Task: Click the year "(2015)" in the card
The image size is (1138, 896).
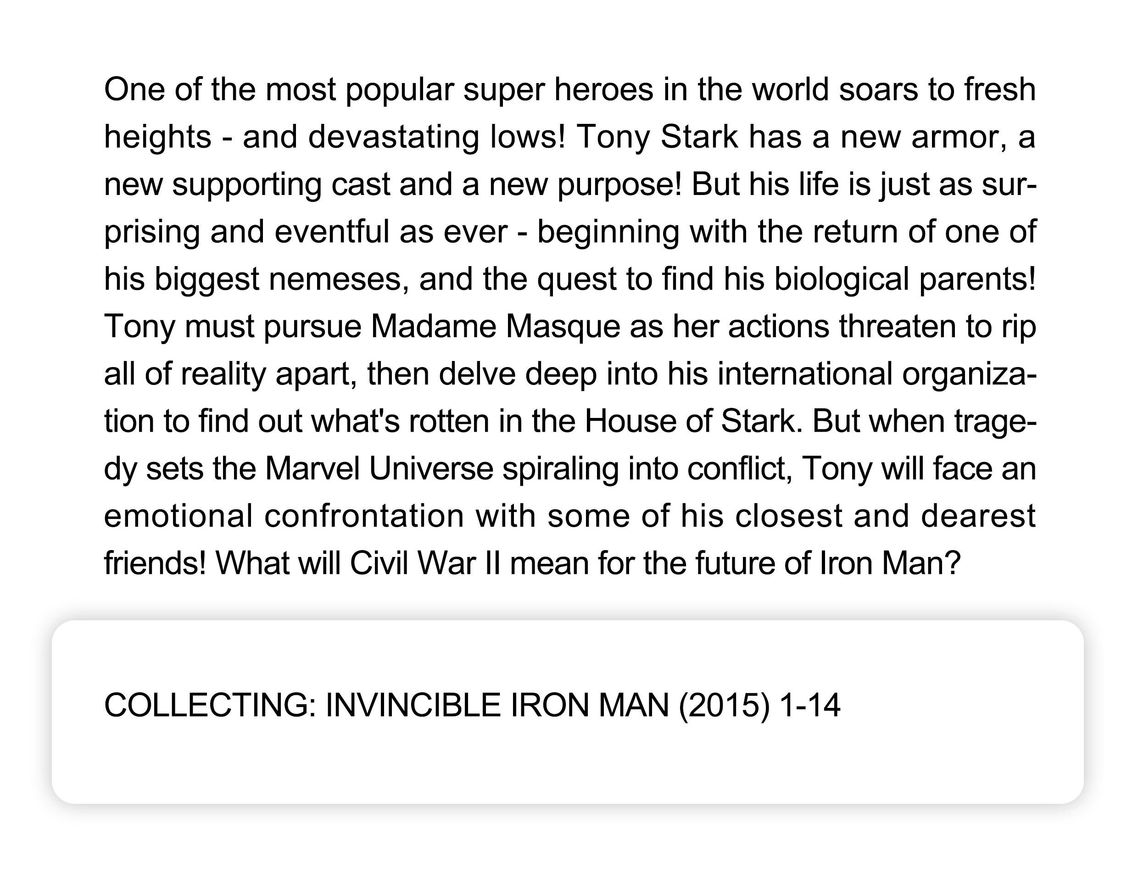Action: coord(724,705)
